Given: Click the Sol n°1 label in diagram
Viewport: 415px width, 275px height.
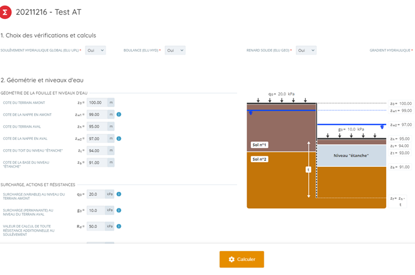Looking at the screenshot, I should pos(259,145).
